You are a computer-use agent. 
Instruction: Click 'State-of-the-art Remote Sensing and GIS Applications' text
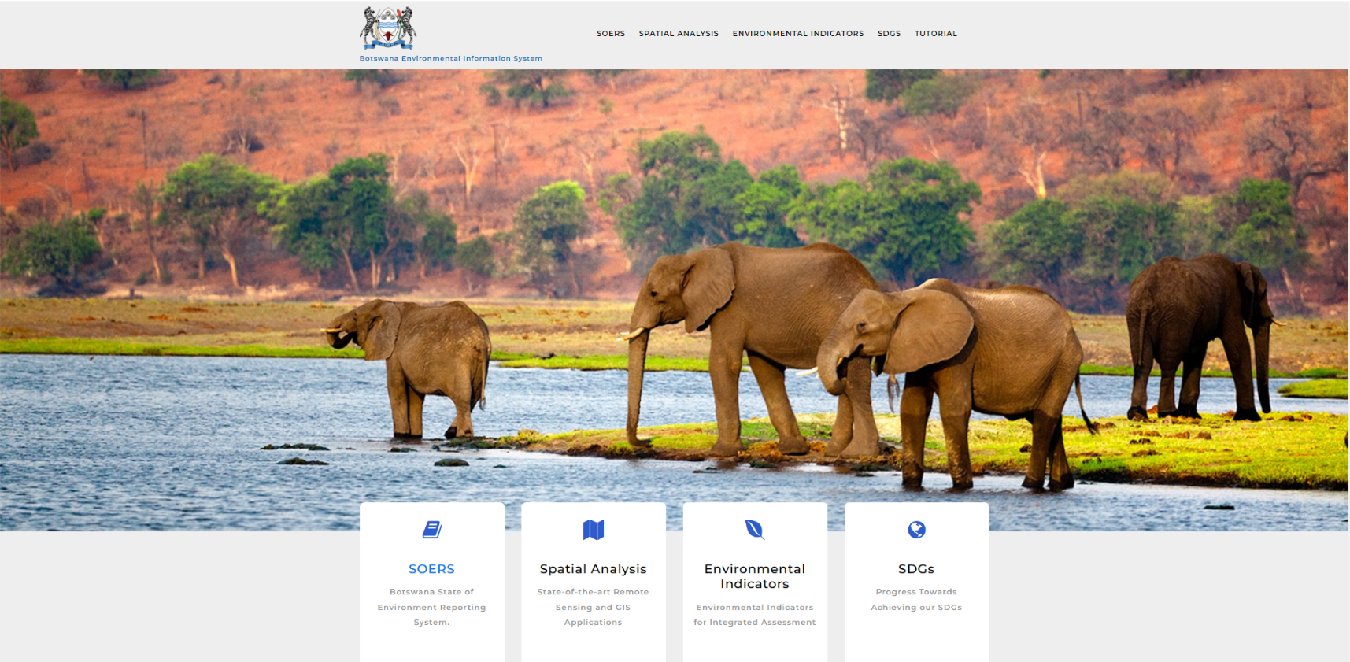(x=594, y=607)
